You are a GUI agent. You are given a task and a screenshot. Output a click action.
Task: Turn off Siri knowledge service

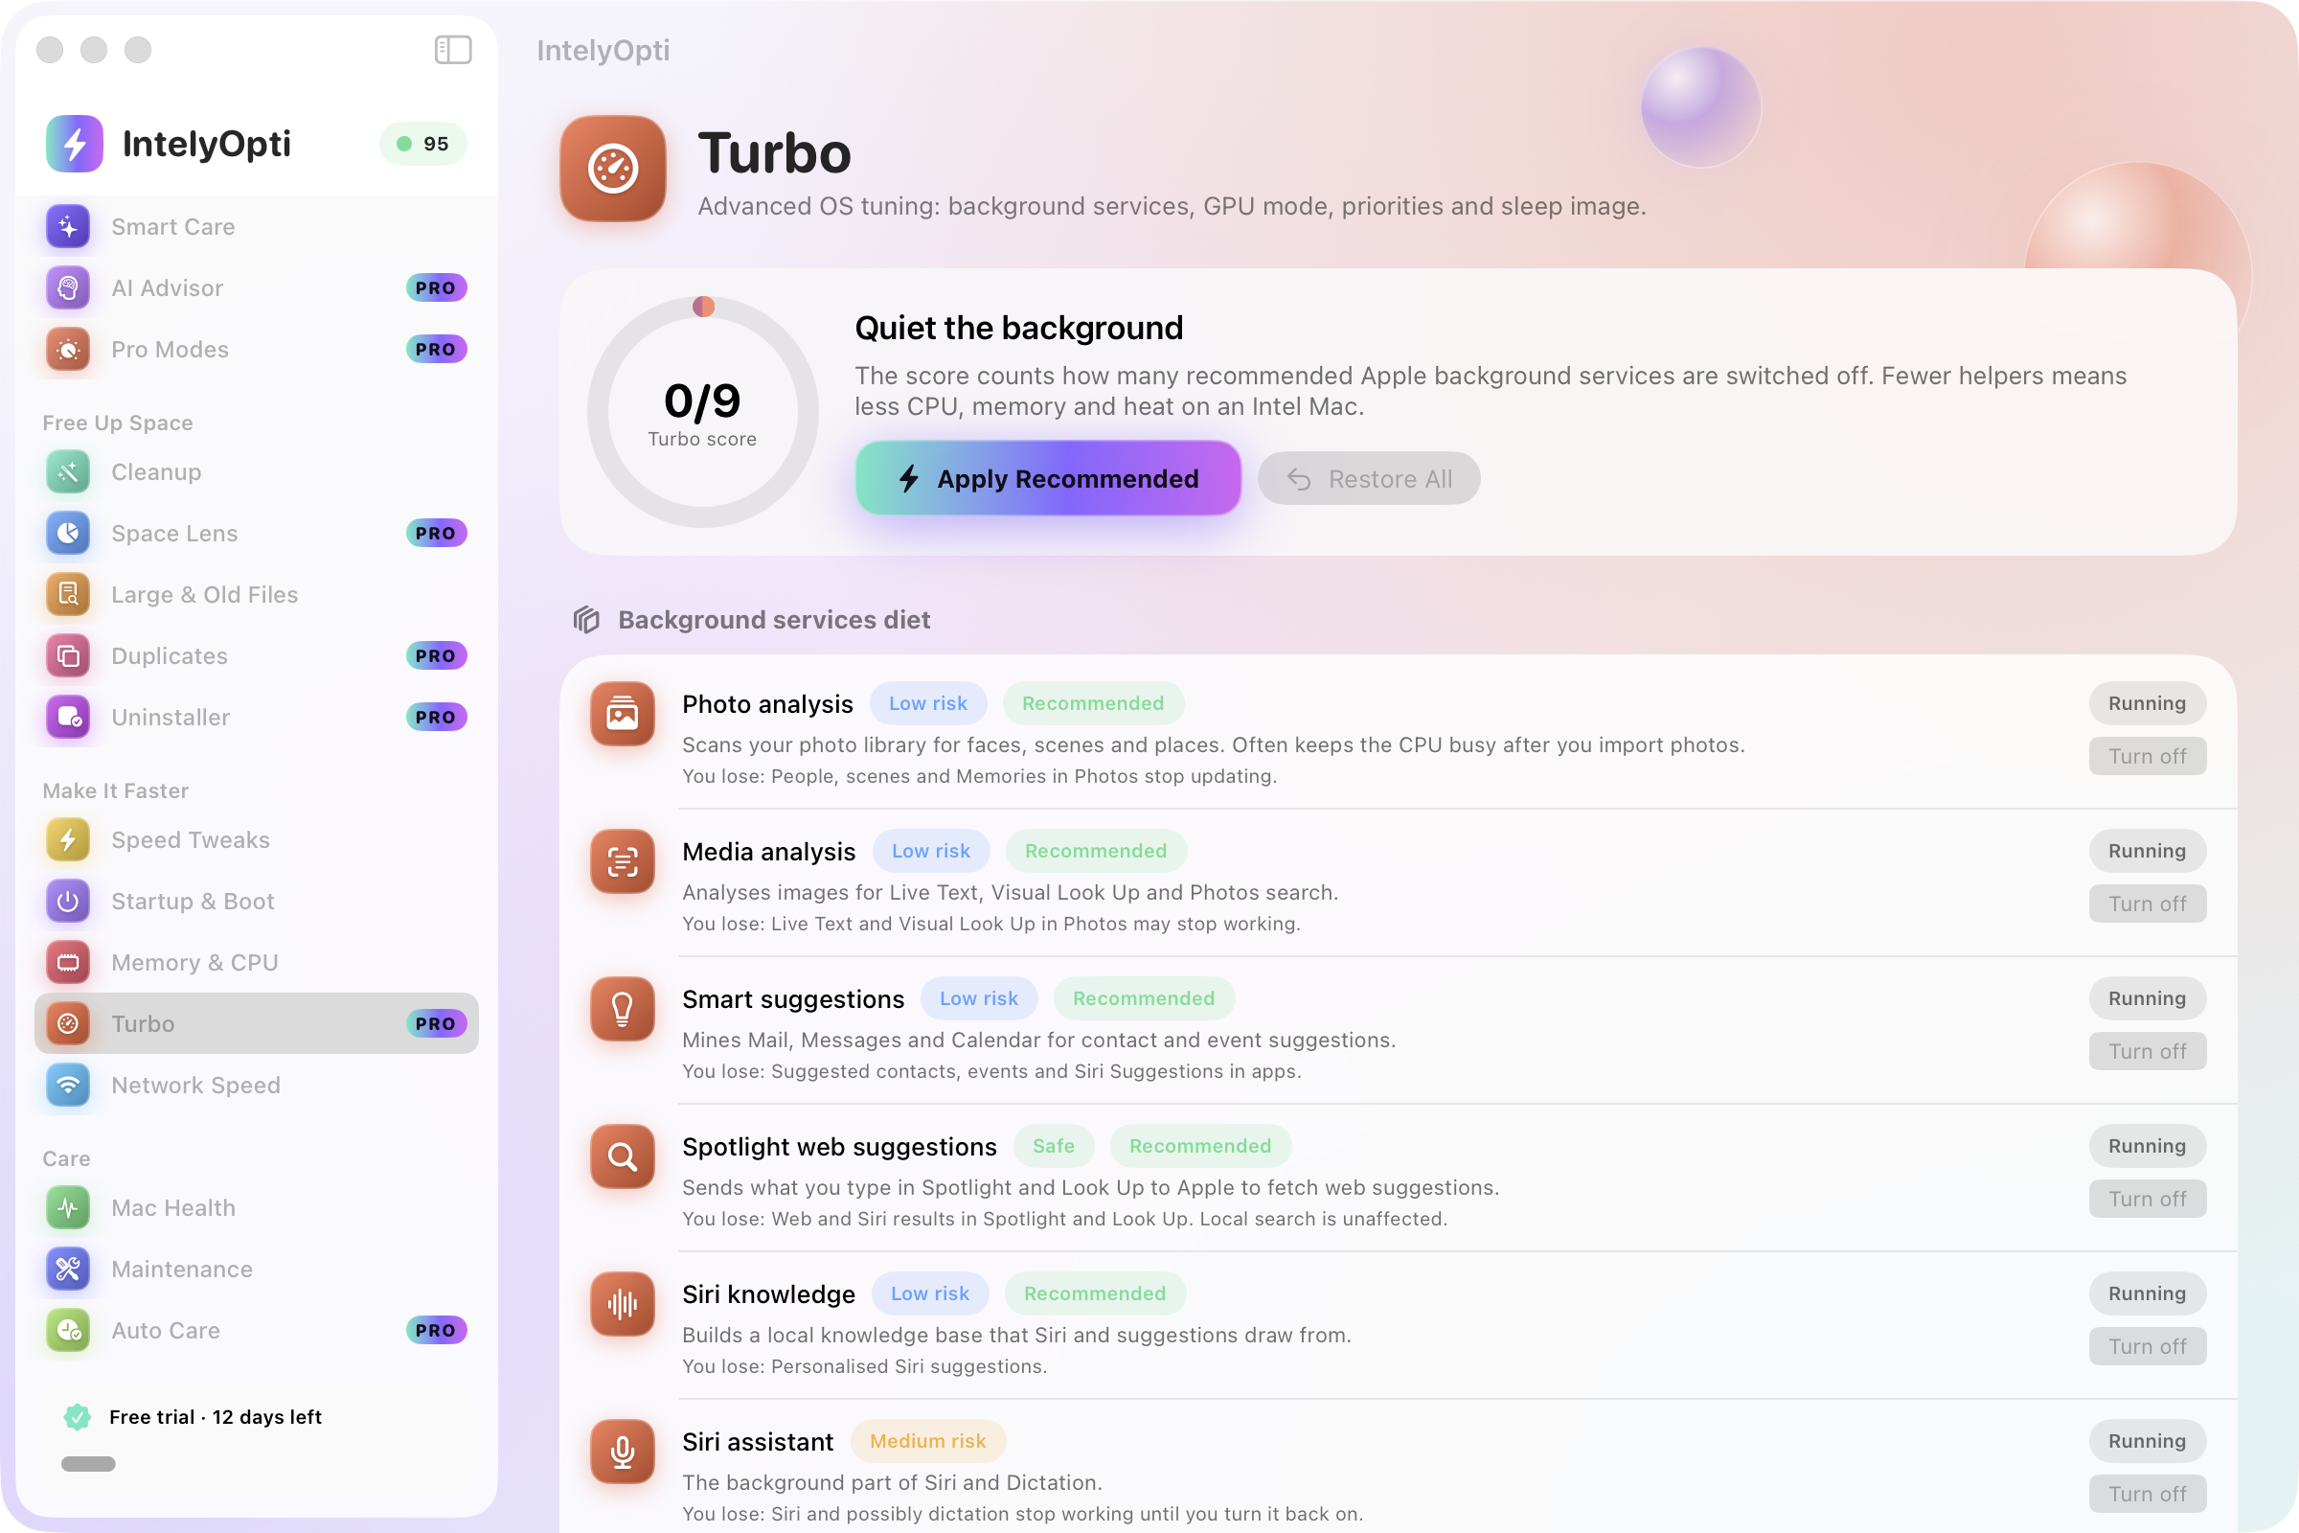click(2148, 1347)
